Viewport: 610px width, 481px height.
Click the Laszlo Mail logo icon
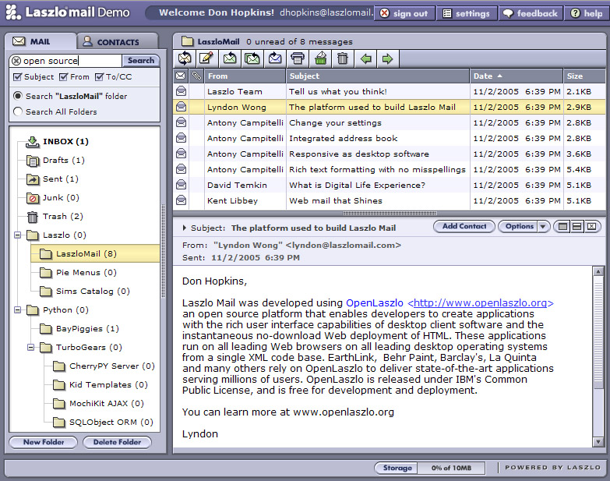13,12
